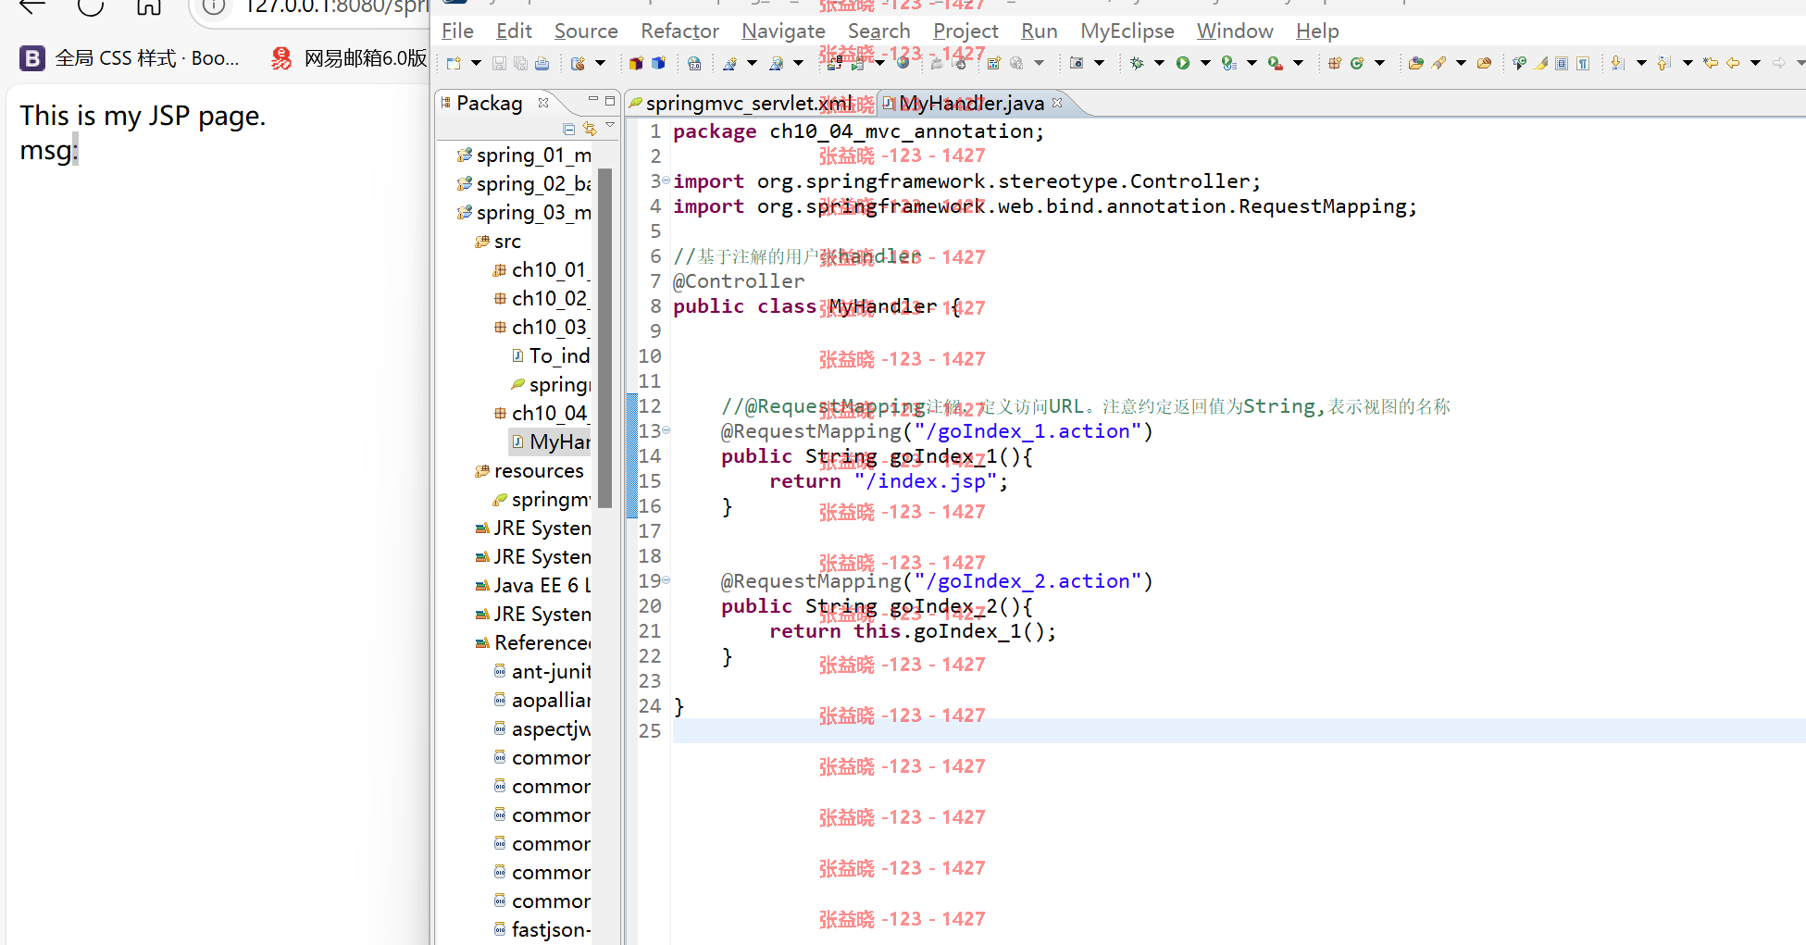Screen dimensions: 1806x945
Task: Click the Open Task folder icon
Action: [1484, 63]
